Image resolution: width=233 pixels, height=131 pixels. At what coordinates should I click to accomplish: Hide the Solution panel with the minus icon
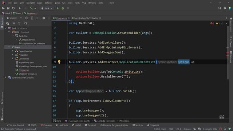tap(49, 18)
